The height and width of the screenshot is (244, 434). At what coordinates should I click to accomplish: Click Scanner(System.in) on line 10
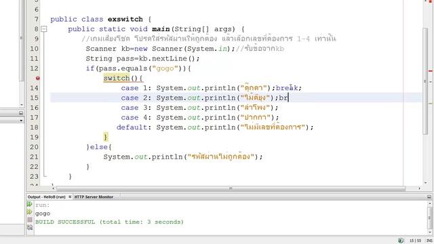coord(191,49)
